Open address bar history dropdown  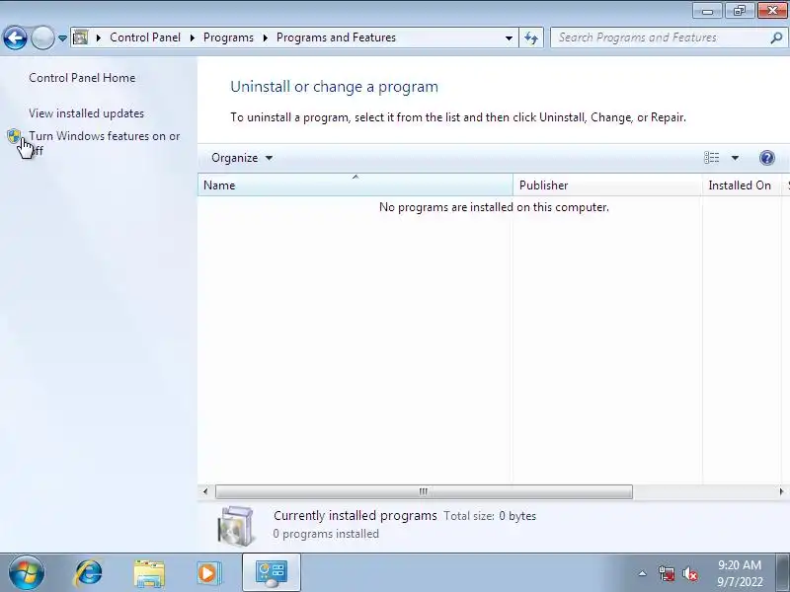pos(509,38)
